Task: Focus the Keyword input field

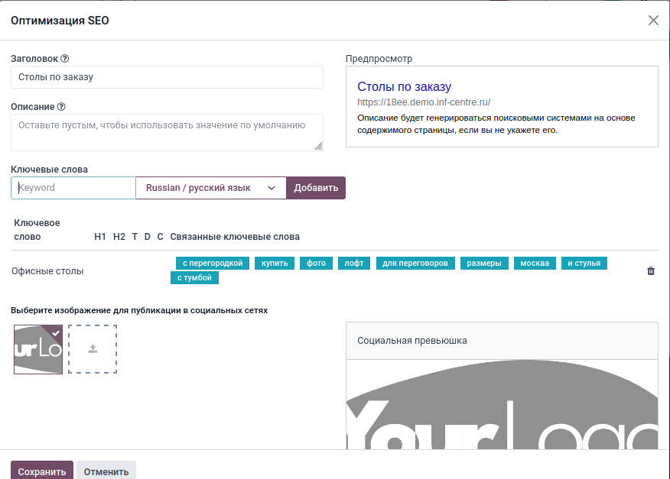Action: click(73, 188)
